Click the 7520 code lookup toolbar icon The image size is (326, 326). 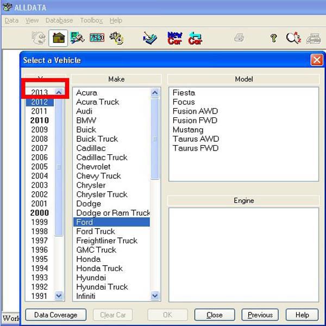click(x=96, y=38)
